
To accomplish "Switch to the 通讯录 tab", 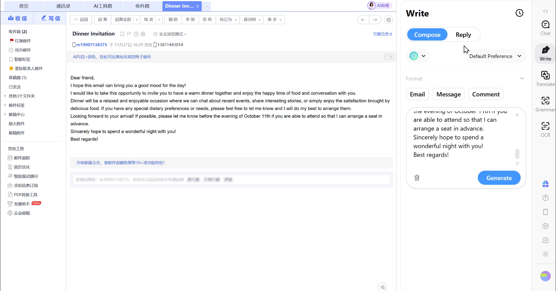I will pyautogui.click(x=63, y=6).
